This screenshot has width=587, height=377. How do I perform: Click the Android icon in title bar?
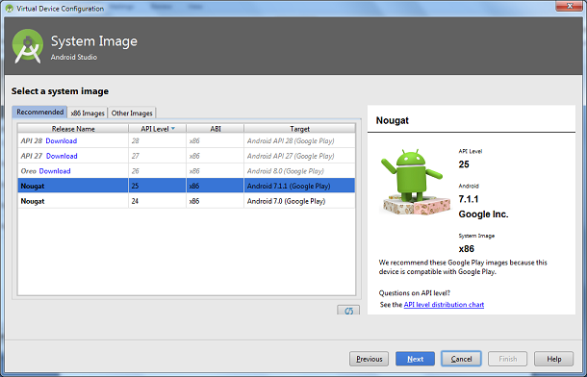[x=9, y=9]
